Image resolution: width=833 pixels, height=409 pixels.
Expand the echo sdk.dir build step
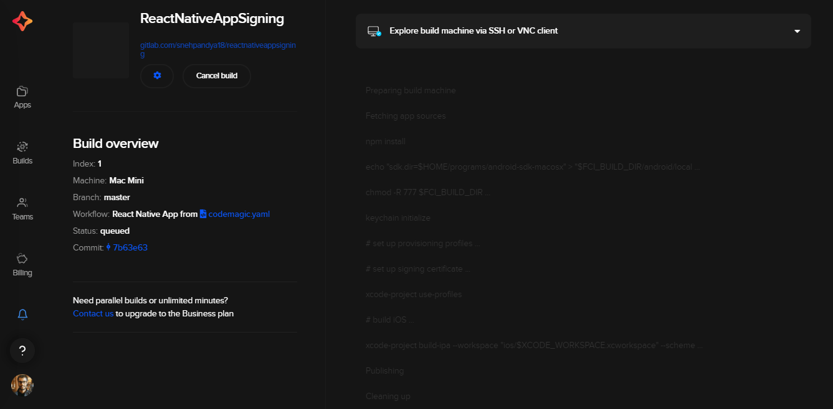(x=533, y=167)
